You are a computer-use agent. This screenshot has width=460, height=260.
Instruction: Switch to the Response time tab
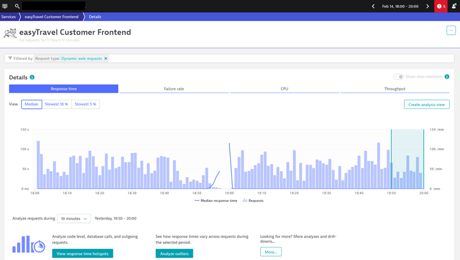point(63,89)
